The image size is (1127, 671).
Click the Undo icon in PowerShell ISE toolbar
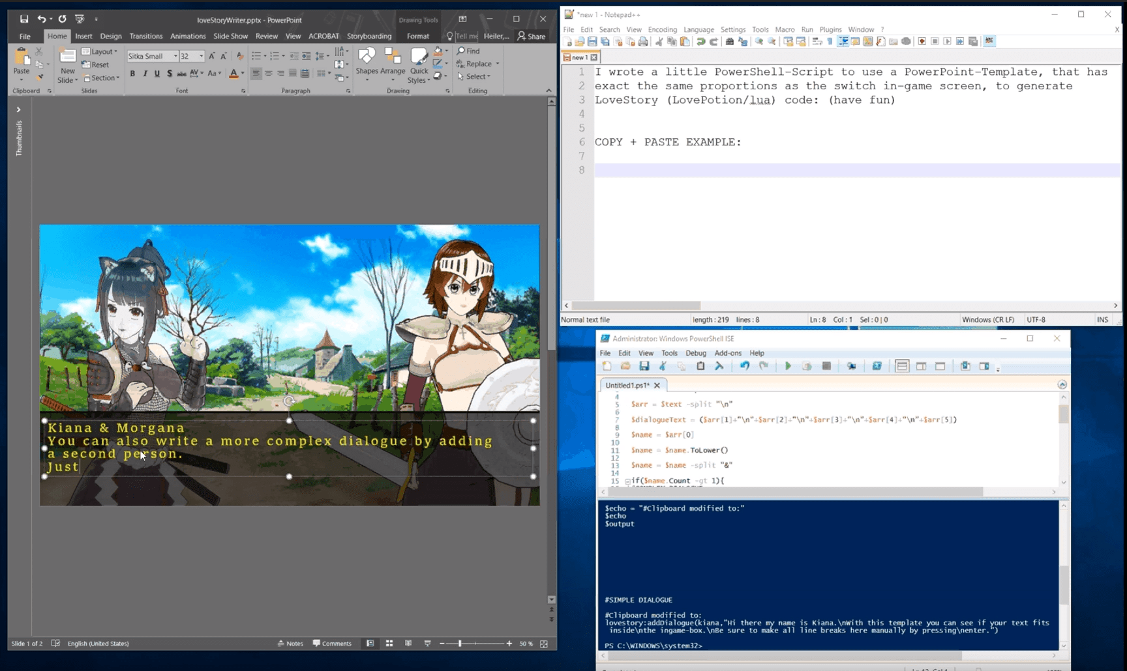click(x=745, y=366)
